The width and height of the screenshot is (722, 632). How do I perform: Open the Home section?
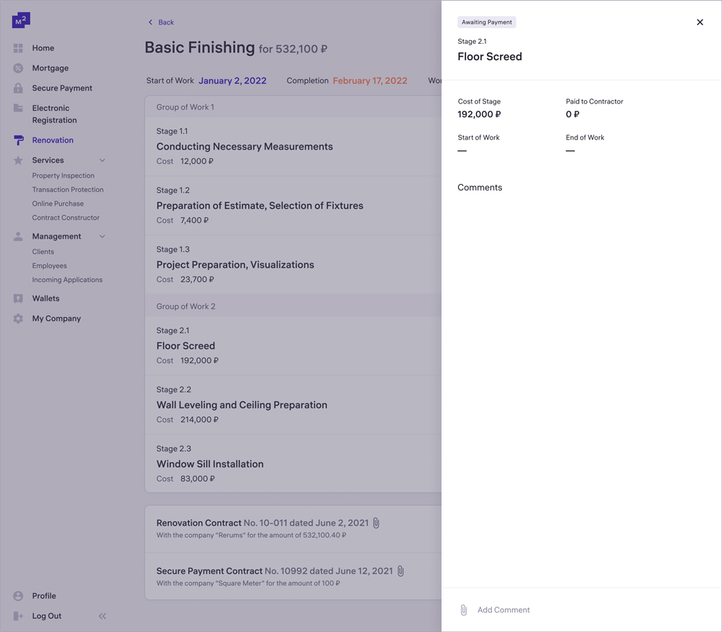pos(42,47)
